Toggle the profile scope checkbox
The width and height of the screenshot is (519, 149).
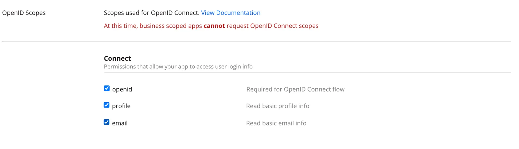(x=106, y=105)
